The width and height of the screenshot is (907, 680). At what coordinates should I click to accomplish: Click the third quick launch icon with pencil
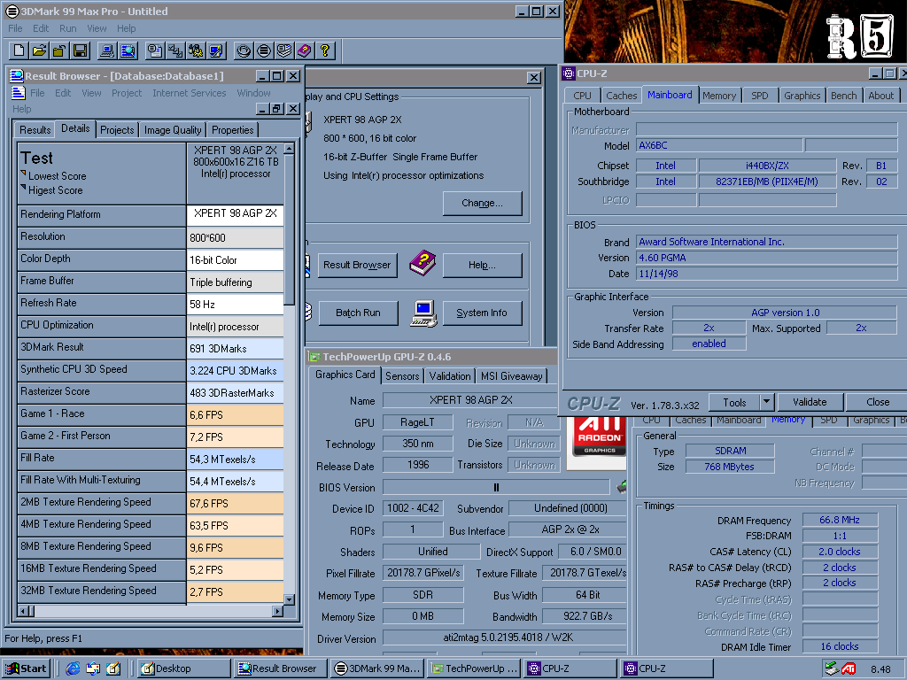113,668
